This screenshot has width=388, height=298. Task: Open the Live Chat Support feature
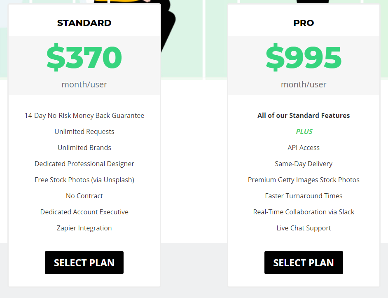point(304,228)
